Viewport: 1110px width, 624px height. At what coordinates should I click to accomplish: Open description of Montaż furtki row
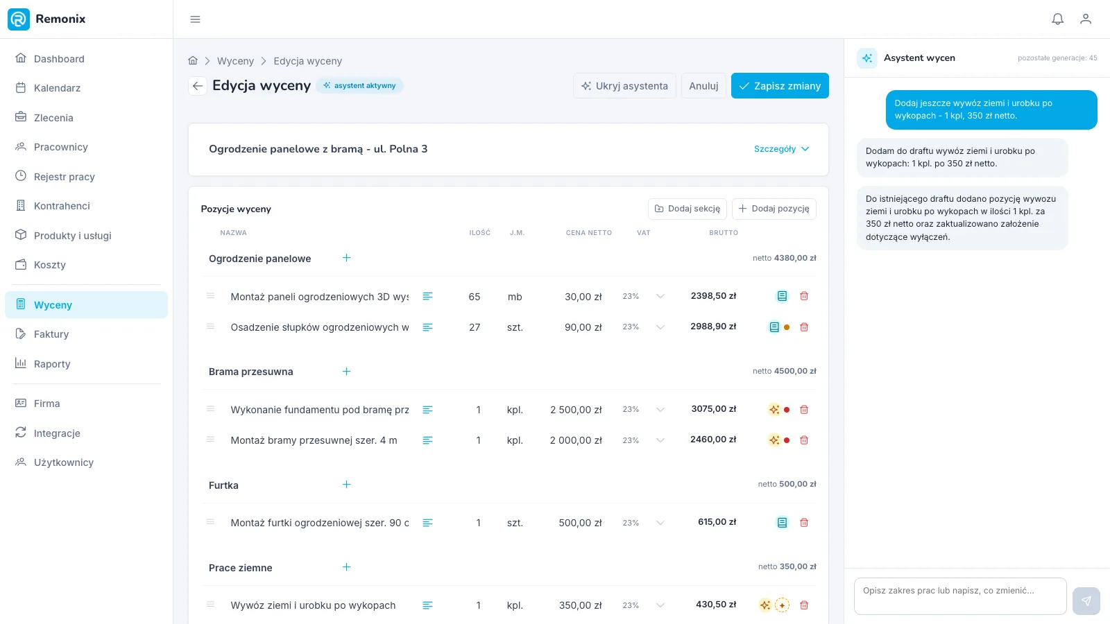click(427, 523)
